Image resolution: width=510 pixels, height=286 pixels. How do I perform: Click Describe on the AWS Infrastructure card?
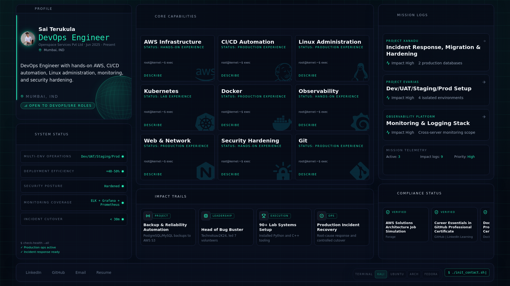tap(153, 76)
